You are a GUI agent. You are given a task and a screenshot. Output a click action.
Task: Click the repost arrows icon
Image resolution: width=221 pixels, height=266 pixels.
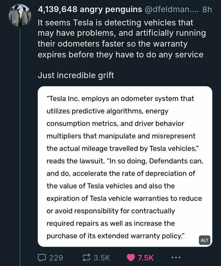[x=87, y=257]
